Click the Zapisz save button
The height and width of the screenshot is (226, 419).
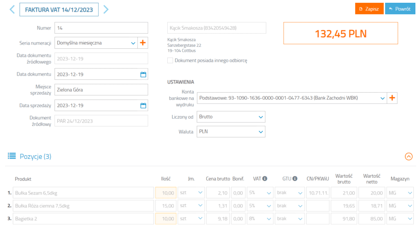tap(369, 9)
